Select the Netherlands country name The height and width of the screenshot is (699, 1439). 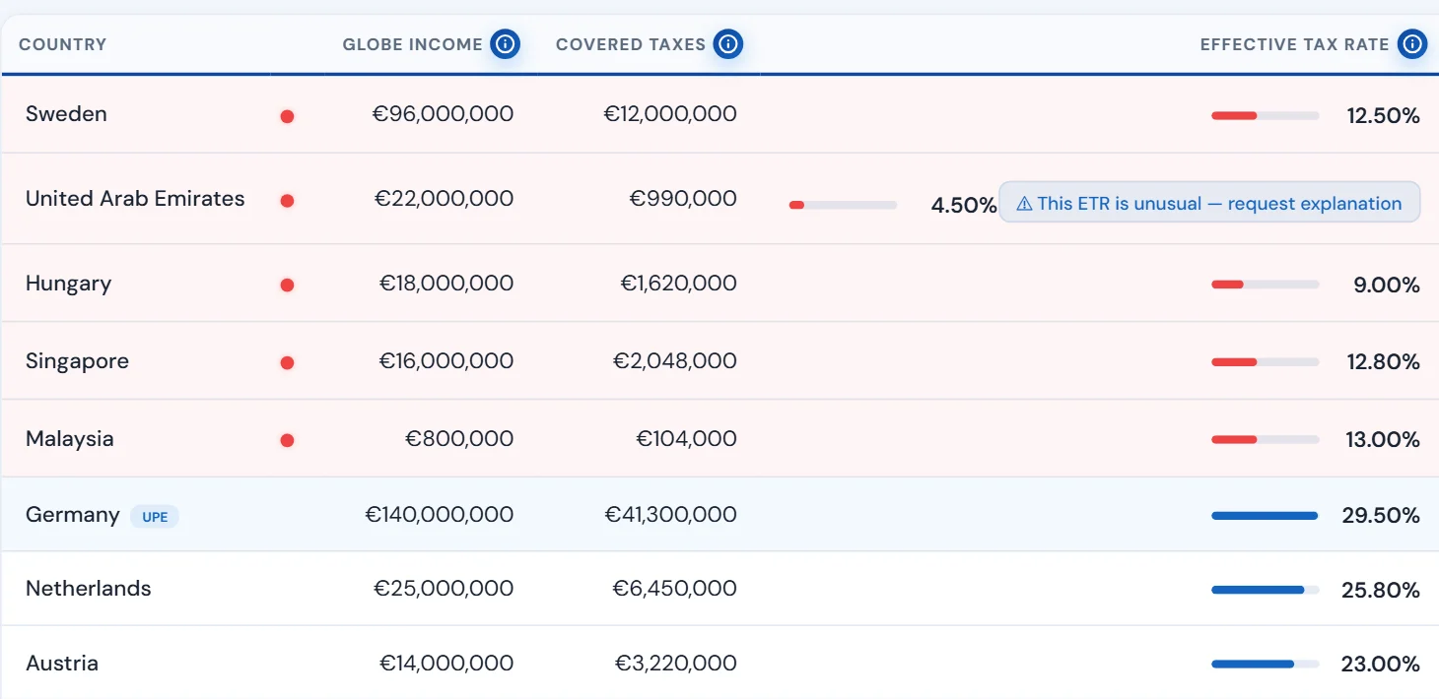point(89,588)
